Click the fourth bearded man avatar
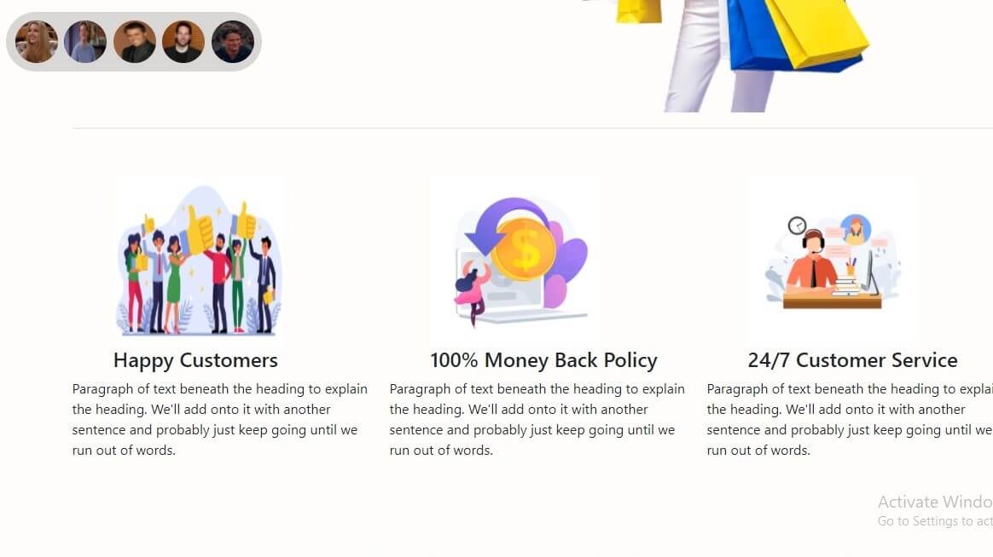The image size is (993, 557). pyautogui.click(x=183, y=42)
